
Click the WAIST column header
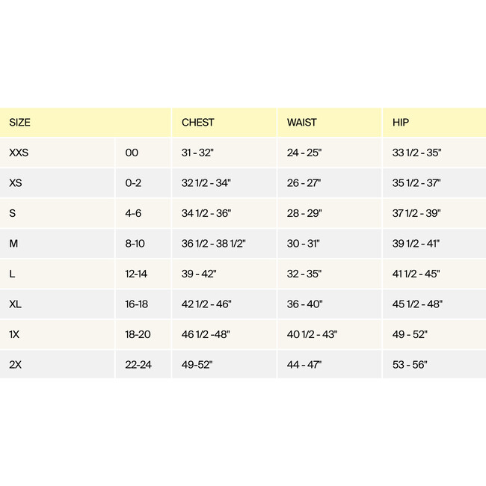click(x=302, y=123)
